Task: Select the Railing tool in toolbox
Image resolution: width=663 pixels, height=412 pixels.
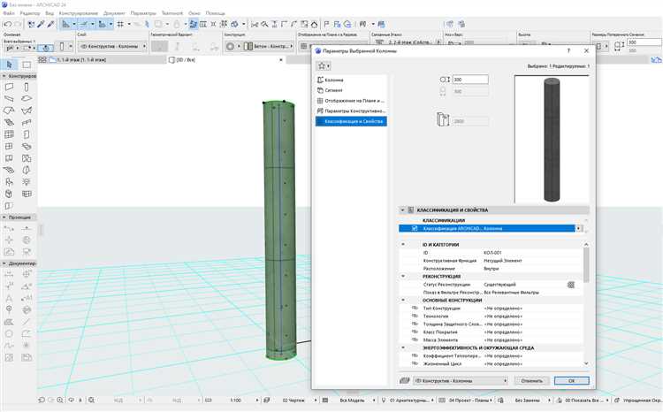Action: tap(27, 122)
